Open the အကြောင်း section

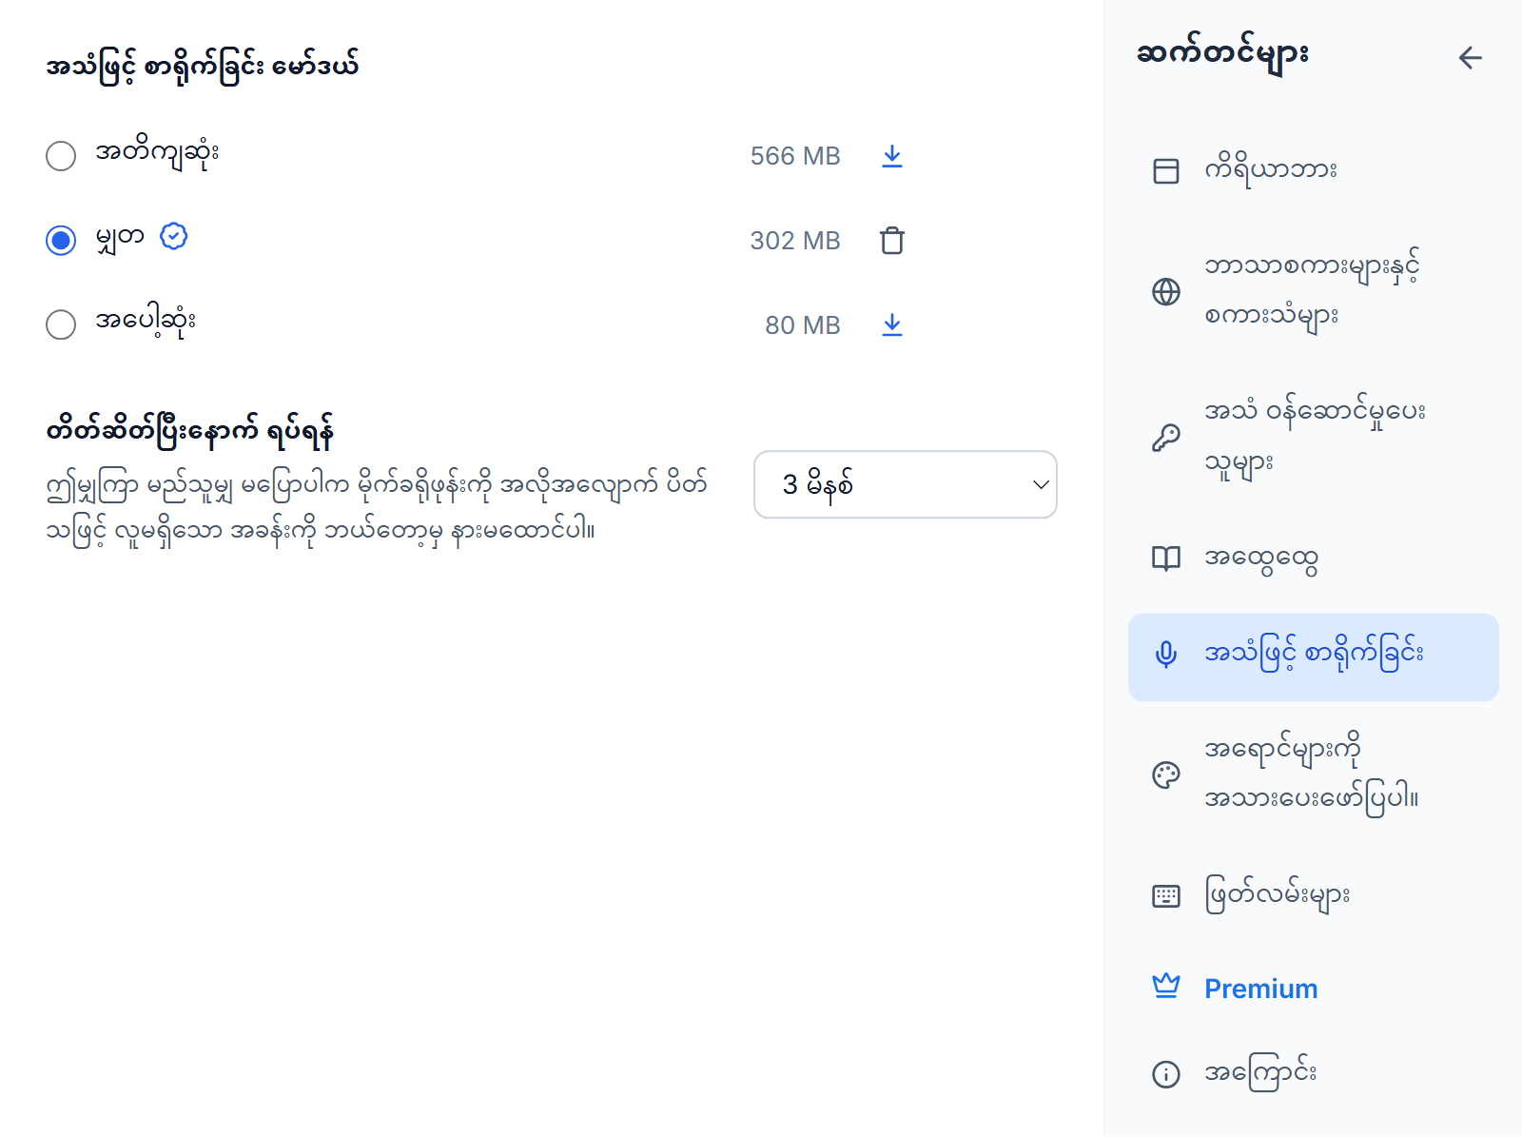coord(1313,1074)
